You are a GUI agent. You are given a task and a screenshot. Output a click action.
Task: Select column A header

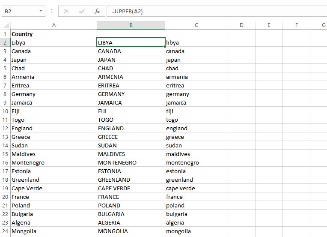tap(54, 25)
